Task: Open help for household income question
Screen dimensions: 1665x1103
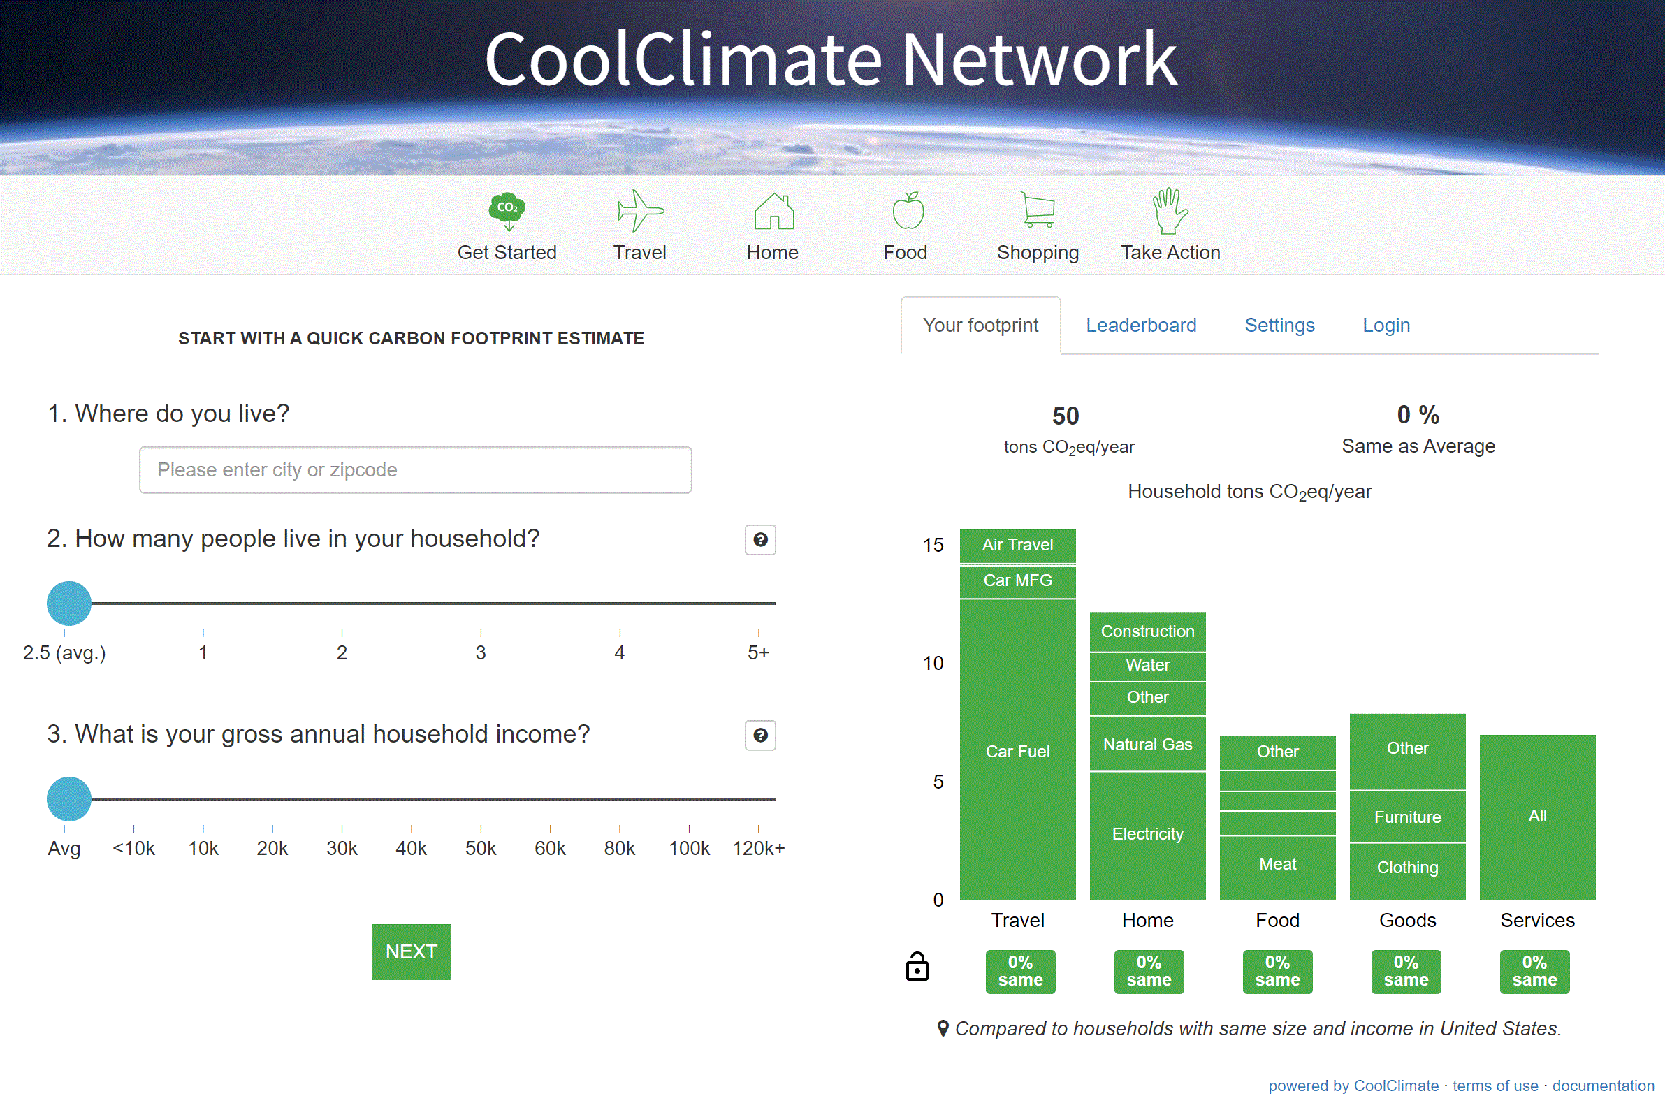Action: 760,736
